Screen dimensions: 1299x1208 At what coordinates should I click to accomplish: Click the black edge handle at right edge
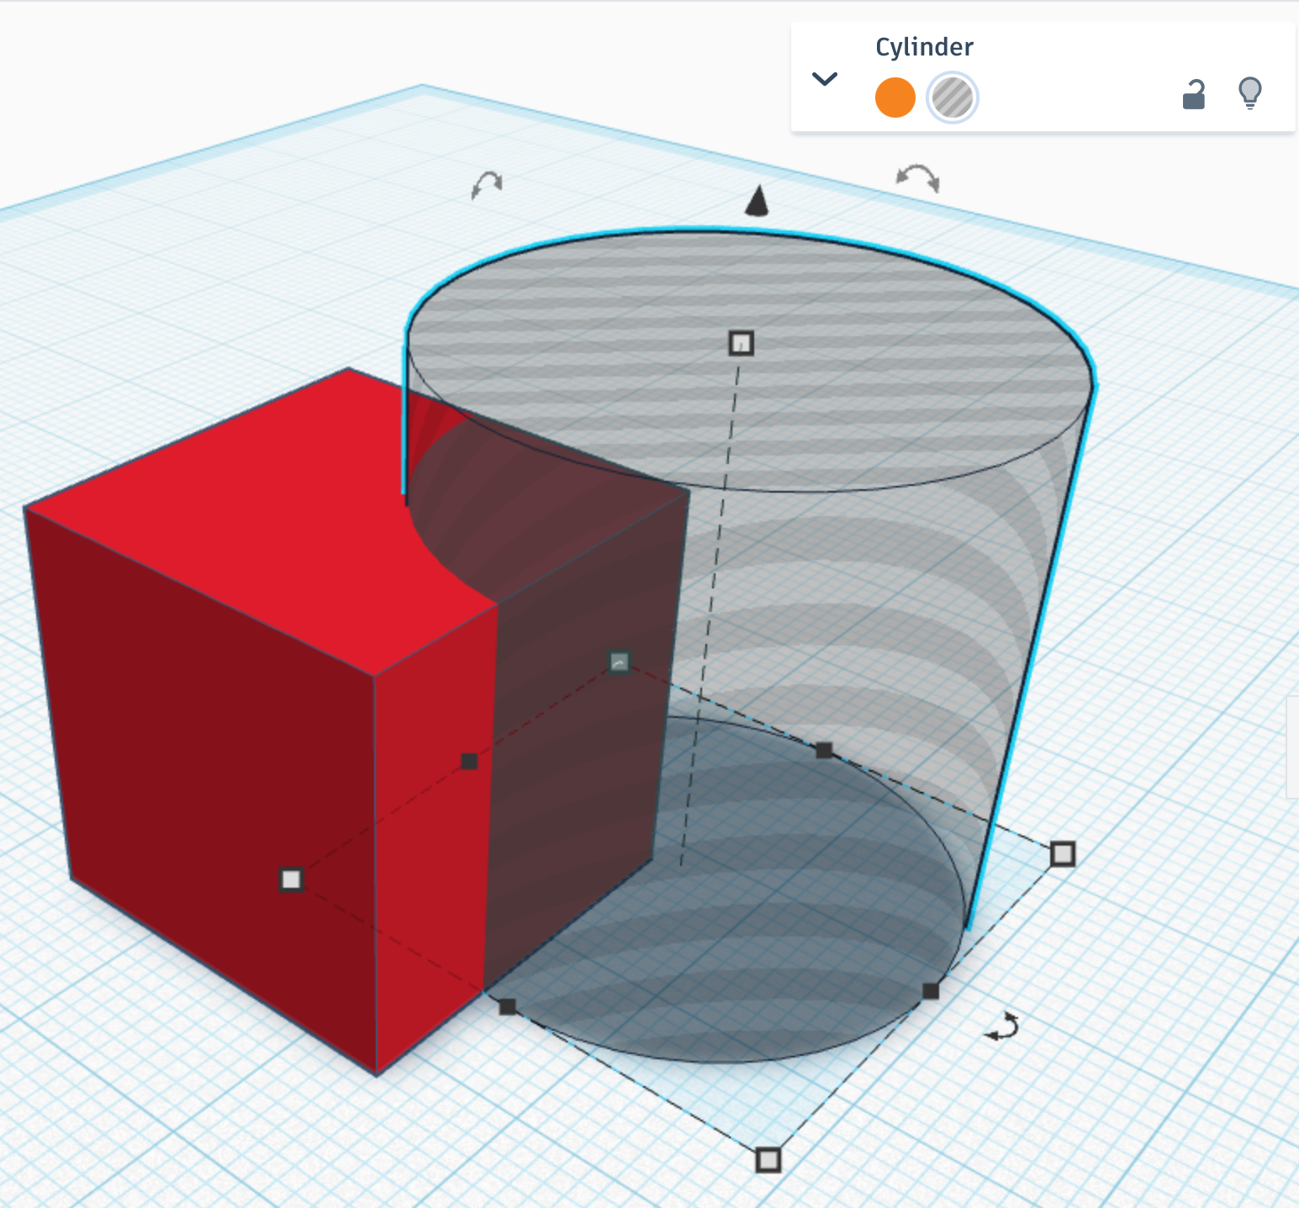[931, 991]
